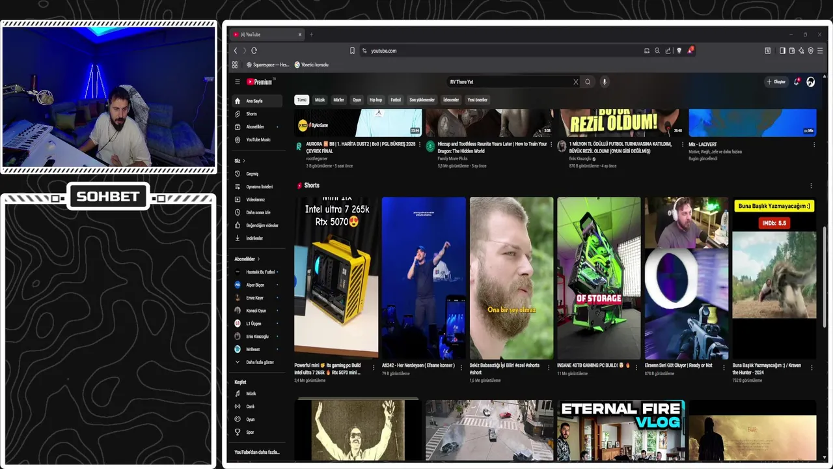
Task: Open the notifications bell
Action: [x=796, y=82]
